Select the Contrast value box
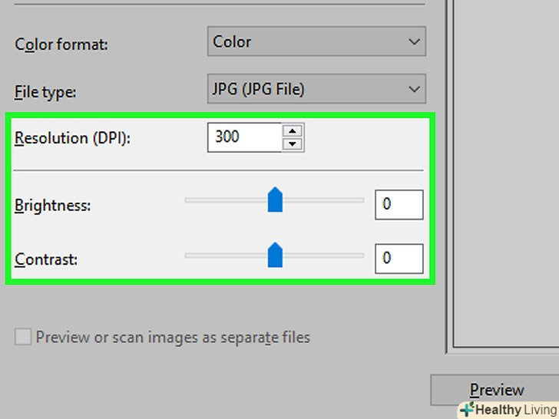 399,259
